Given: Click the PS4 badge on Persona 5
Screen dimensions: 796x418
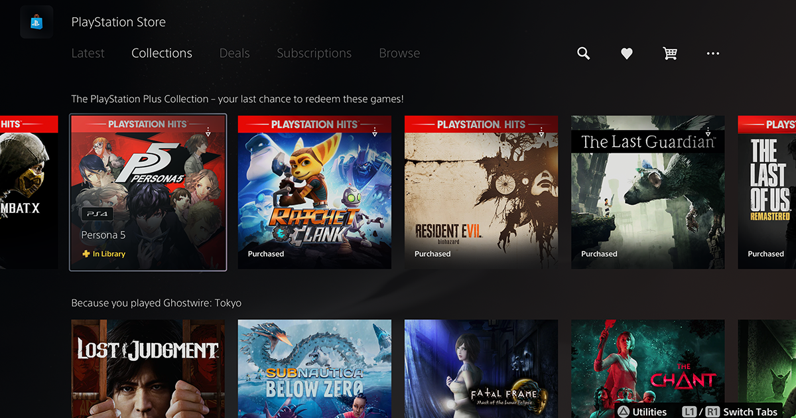Looking at the screenshot, I should [98, 214].
